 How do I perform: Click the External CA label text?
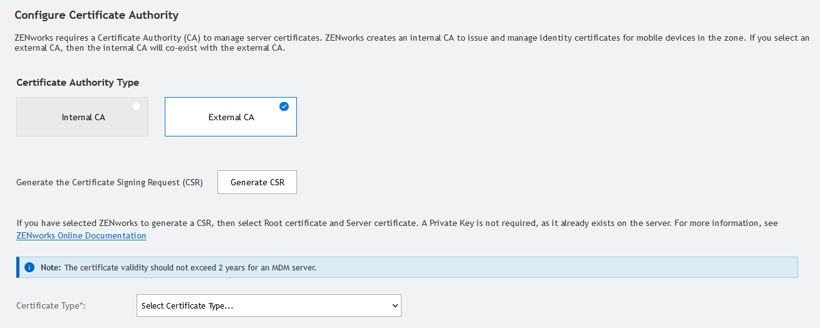(x=231, y=117)
